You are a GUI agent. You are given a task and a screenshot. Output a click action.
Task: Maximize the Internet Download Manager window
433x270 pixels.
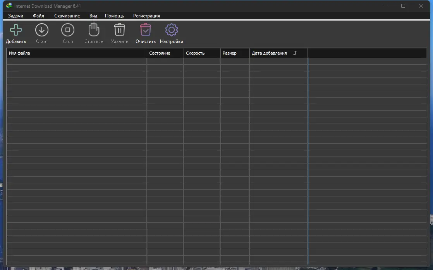tap(403, 6)
